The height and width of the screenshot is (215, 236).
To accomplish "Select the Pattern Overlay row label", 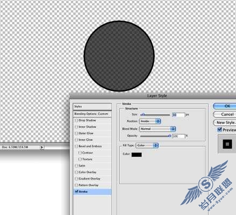I will (89, 185).
